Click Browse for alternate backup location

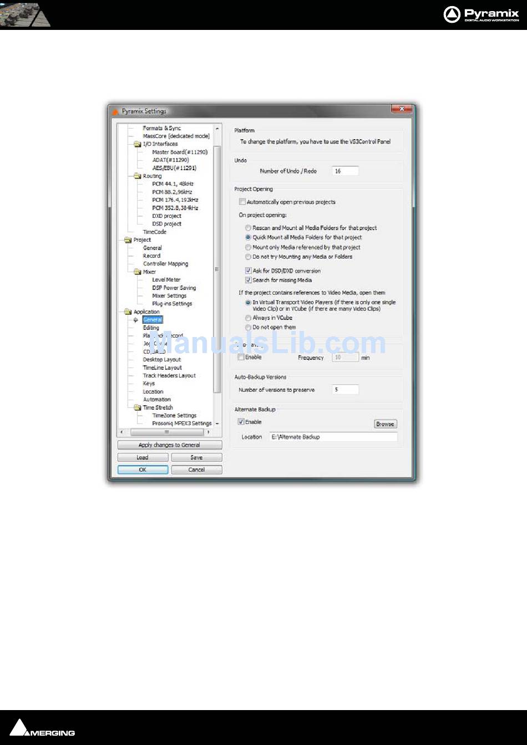coord(385,424)
